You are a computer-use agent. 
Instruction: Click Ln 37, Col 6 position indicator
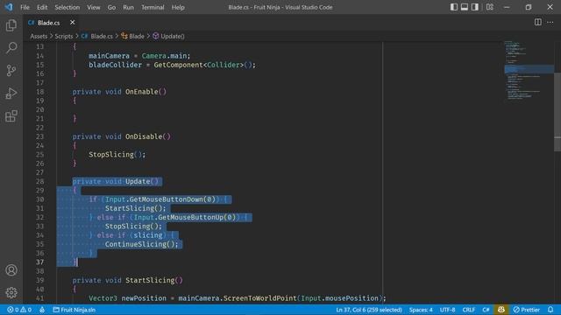pos(369,310)
